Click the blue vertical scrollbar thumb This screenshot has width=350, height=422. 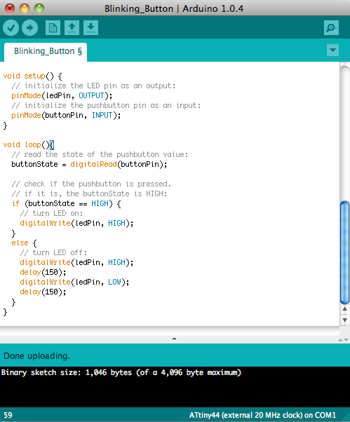tap(344, 253)
